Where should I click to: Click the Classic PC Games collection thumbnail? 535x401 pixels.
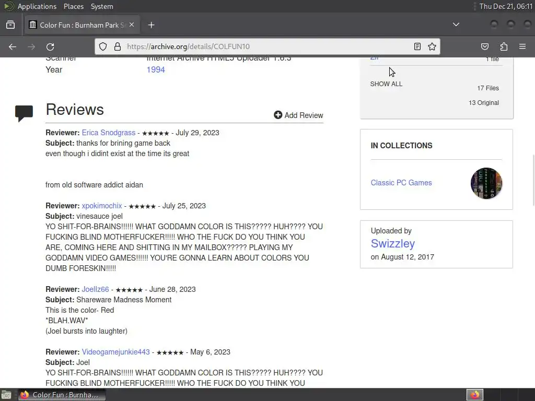(486, 183)
